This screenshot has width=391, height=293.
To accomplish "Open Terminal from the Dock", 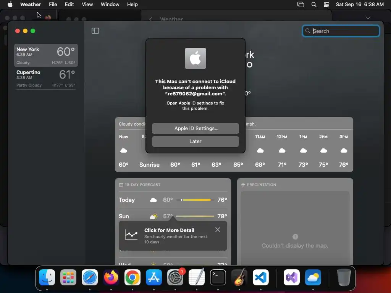I will [218, 277].
